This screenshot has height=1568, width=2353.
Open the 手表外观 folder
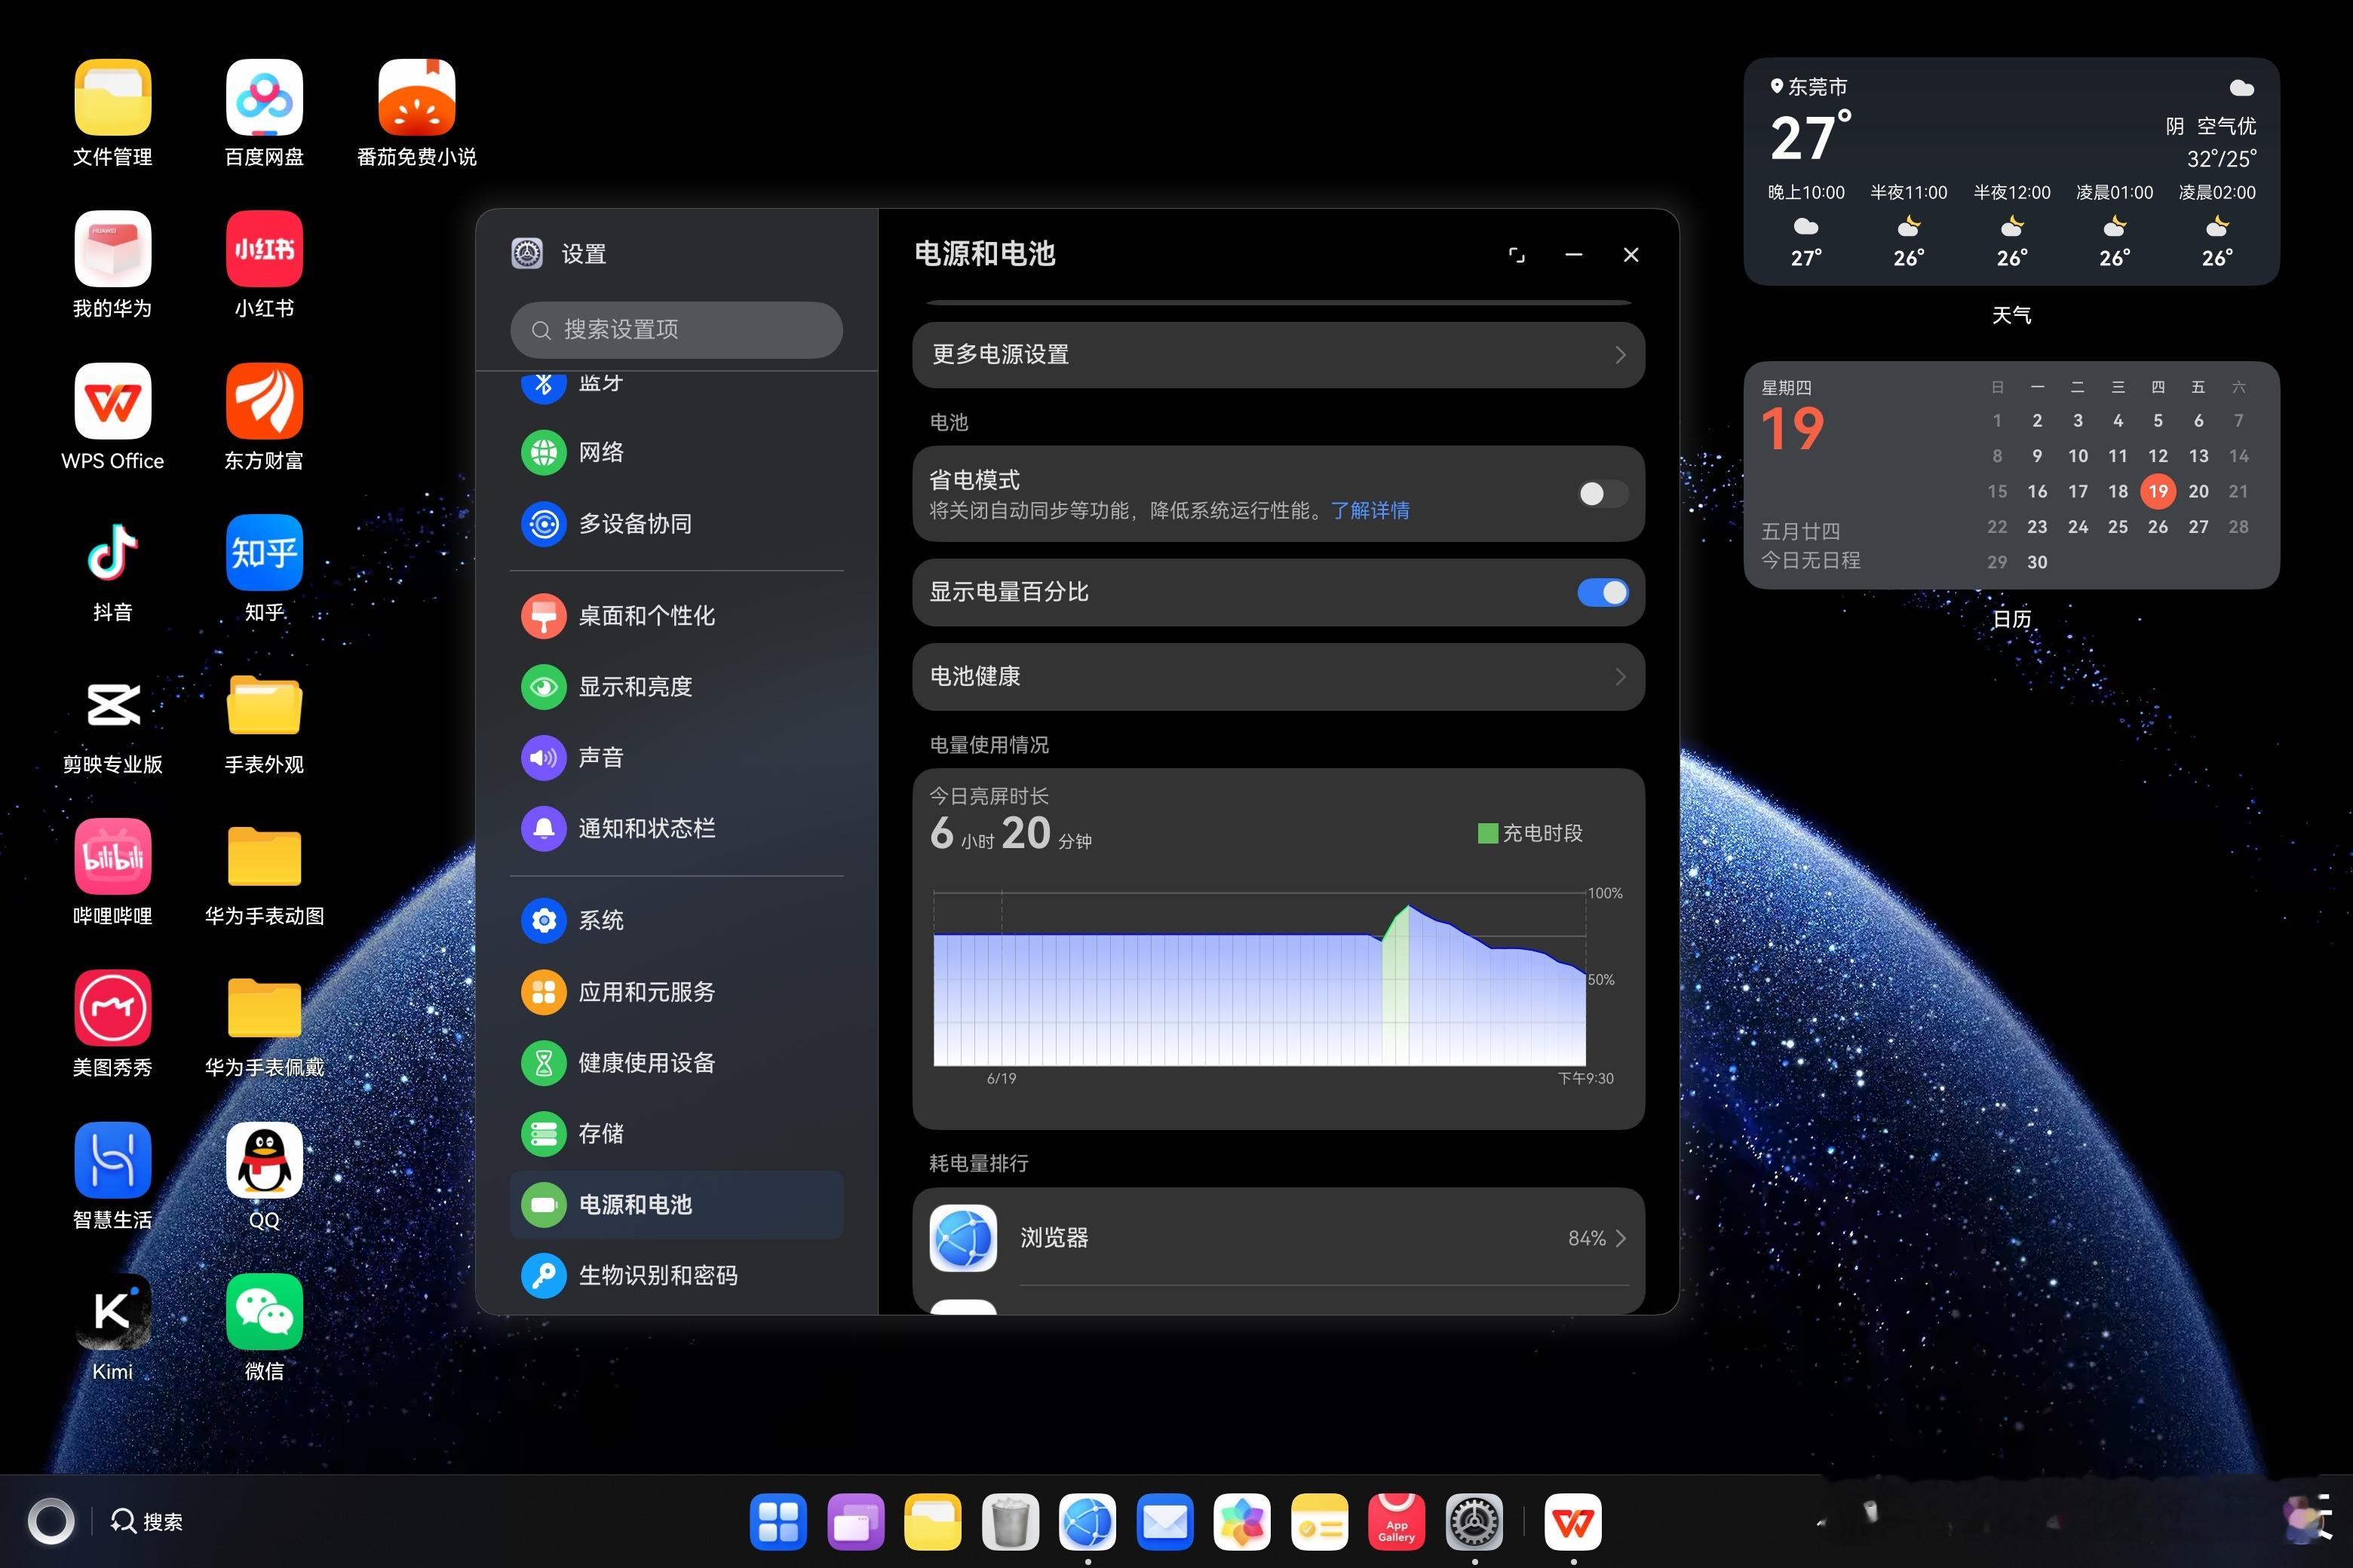(264, 705)
